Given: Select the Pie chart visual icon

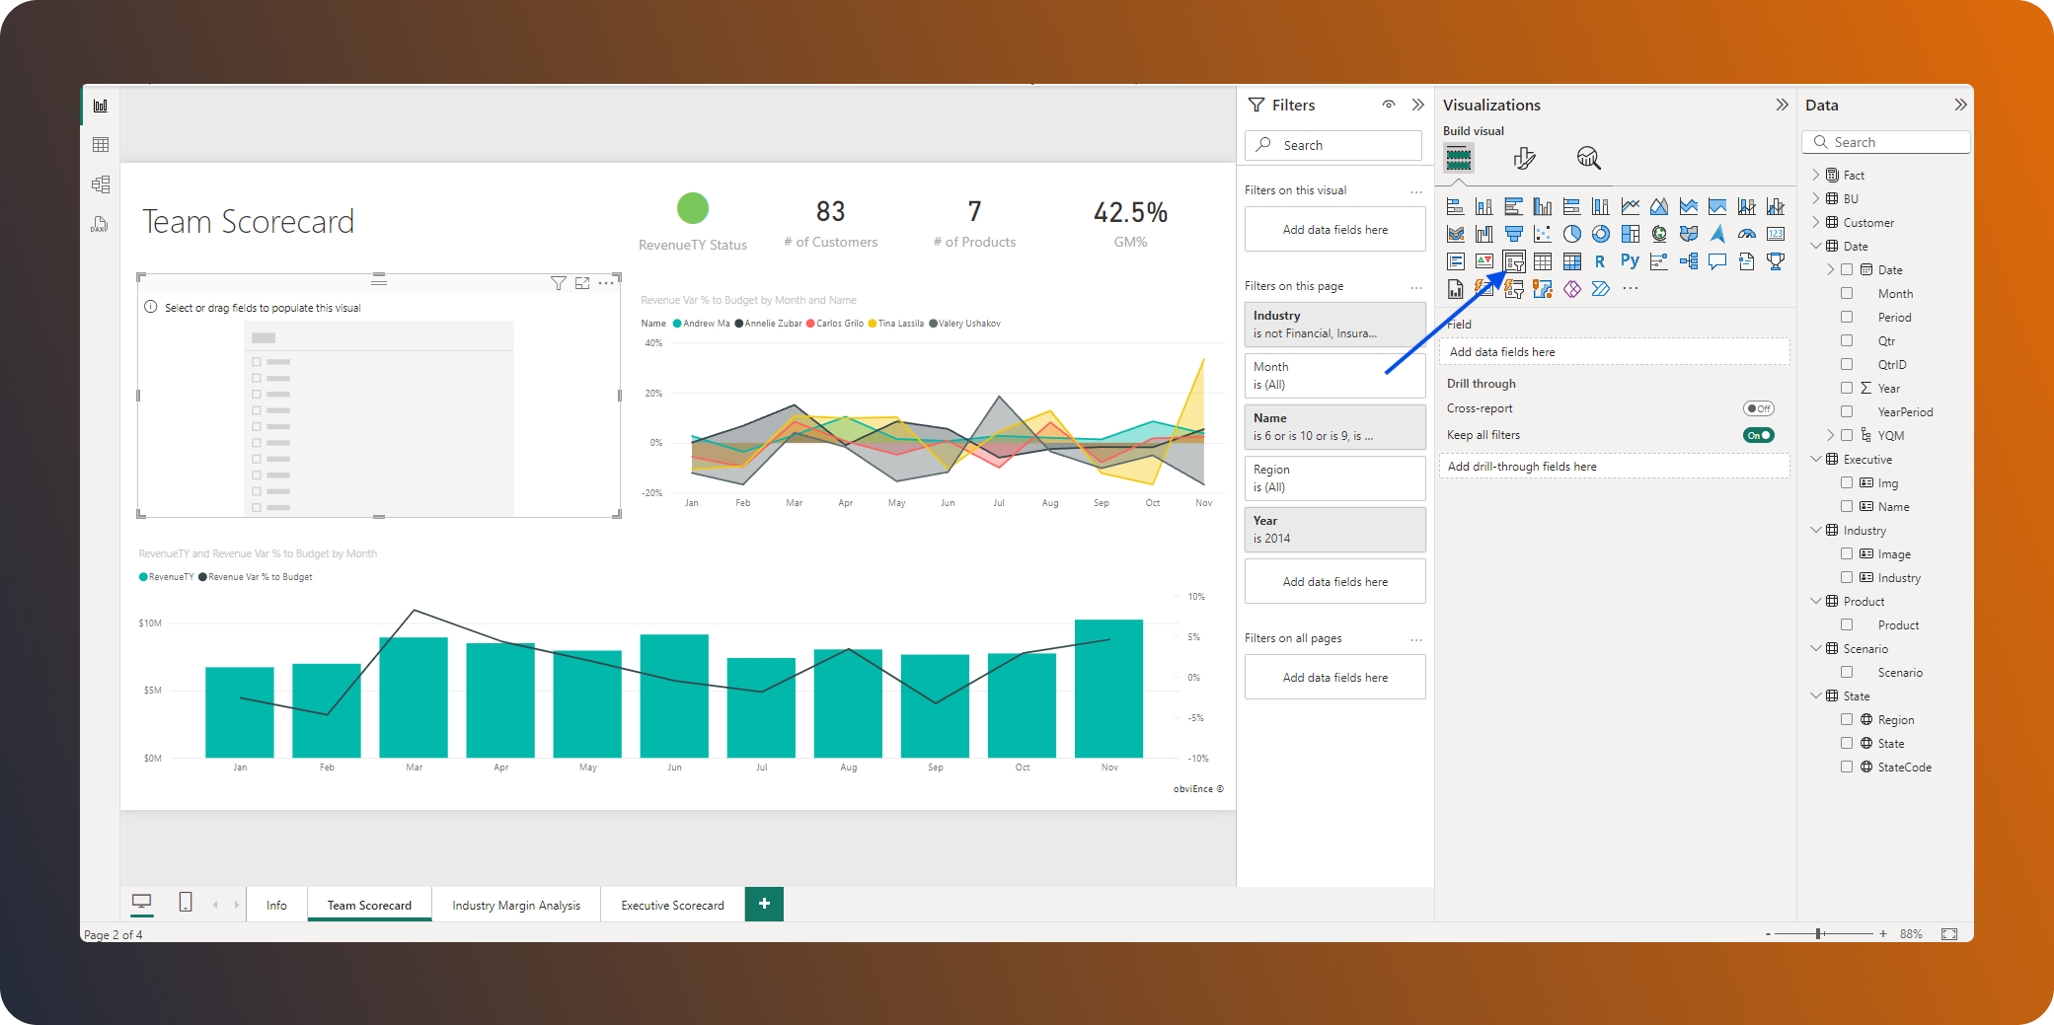Looking at the screenshot, I should (x=1574, y=234).
